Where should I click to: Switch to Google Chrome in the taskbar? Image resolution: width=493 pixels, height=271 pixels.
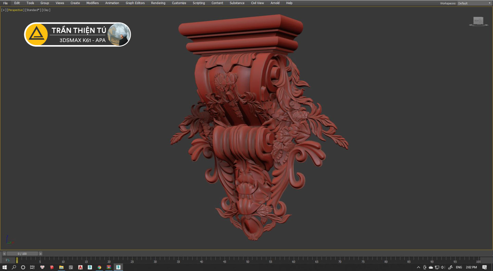tap(99, 267)
